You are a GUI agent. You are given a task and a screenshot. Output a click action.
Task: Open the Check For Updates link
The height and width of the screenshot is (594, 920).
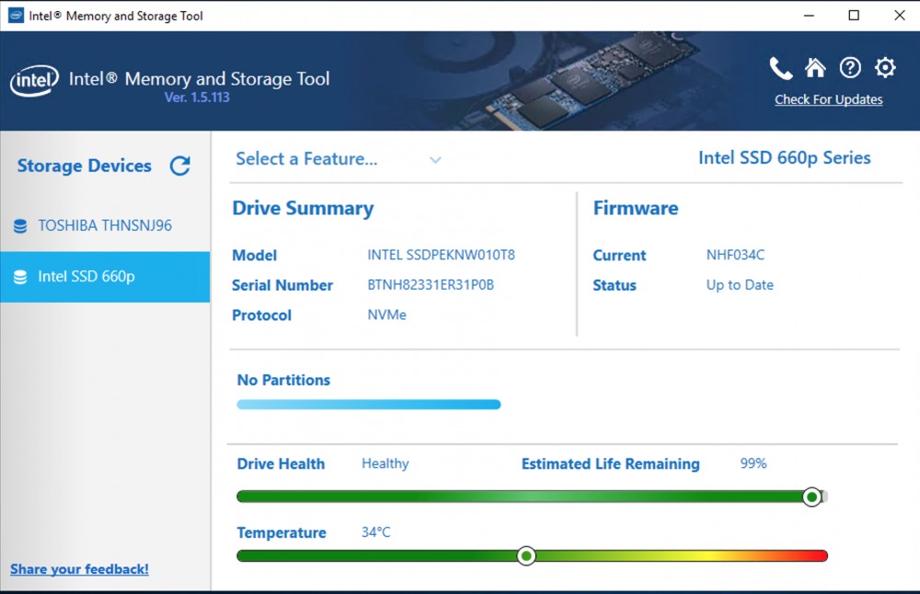coord(828,98)
